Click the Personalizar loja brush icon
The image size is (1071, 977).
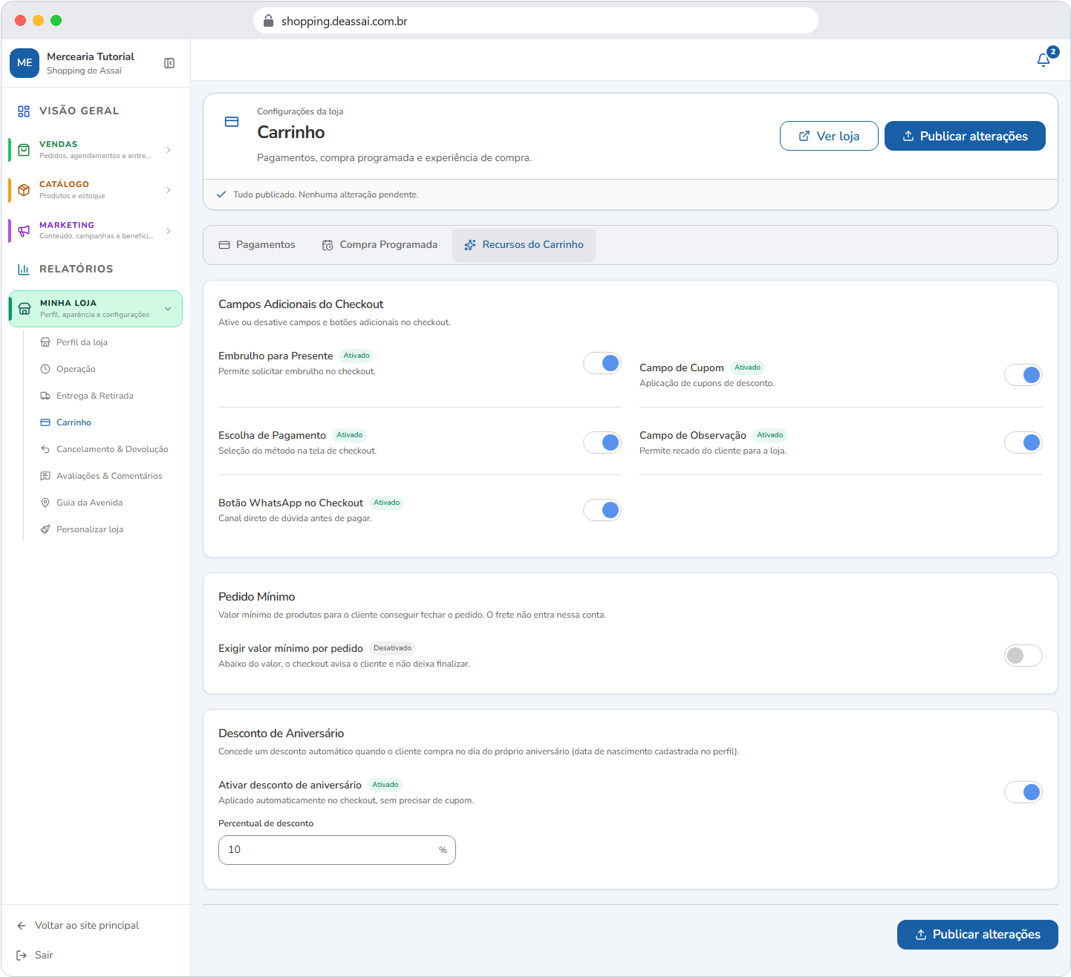(x=45, y=529)
